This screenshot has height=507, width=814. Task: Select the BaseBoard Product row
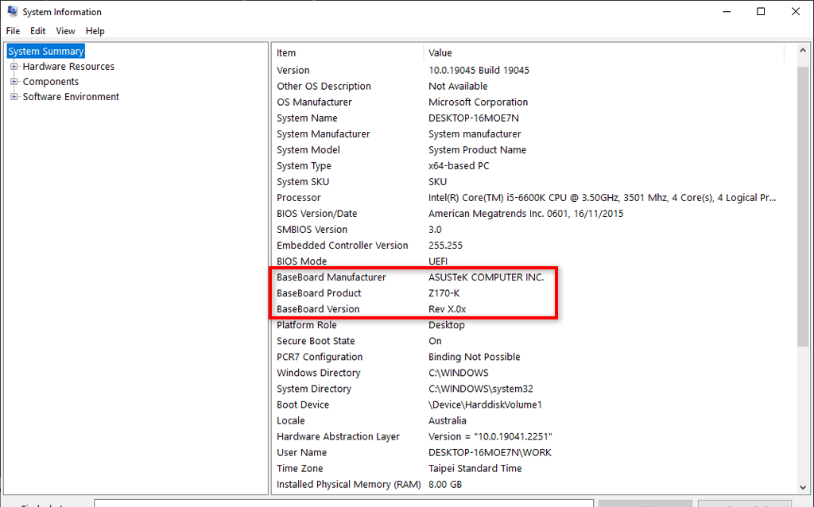529,293
